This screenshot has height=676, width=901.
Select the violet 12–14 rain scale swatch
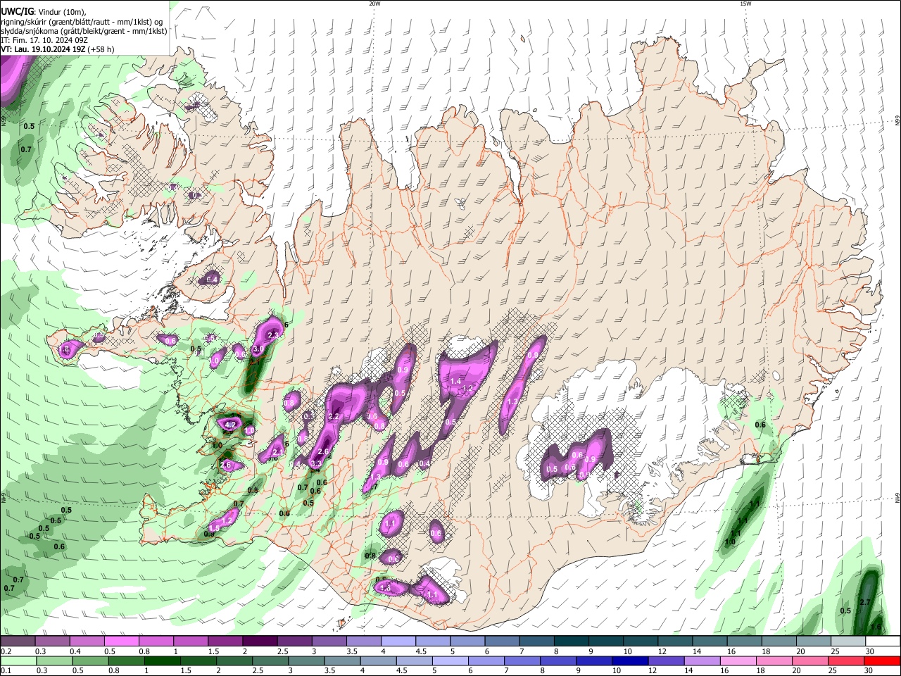(x=667, y=661)
